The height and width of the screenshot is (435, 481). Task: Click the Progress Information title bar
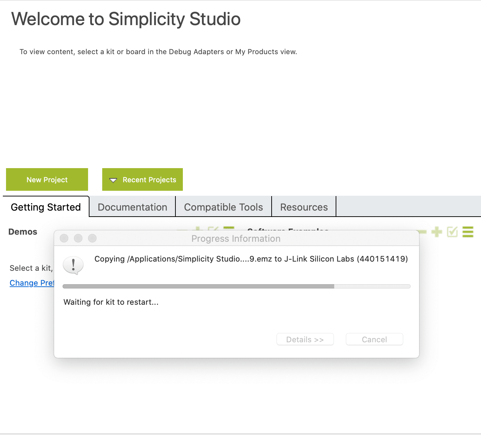236,238
